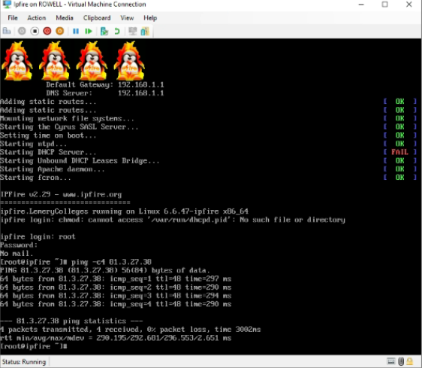Click the Ctrl+Alt+Delete toolbar icon
The height and width of the screenshot is (368, 422).
click(7, 32)
